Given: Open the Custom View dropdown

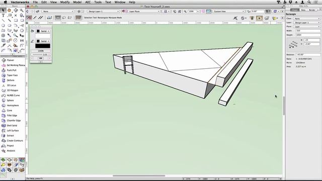Looking at the screenshot, I should tap(228, 12).
